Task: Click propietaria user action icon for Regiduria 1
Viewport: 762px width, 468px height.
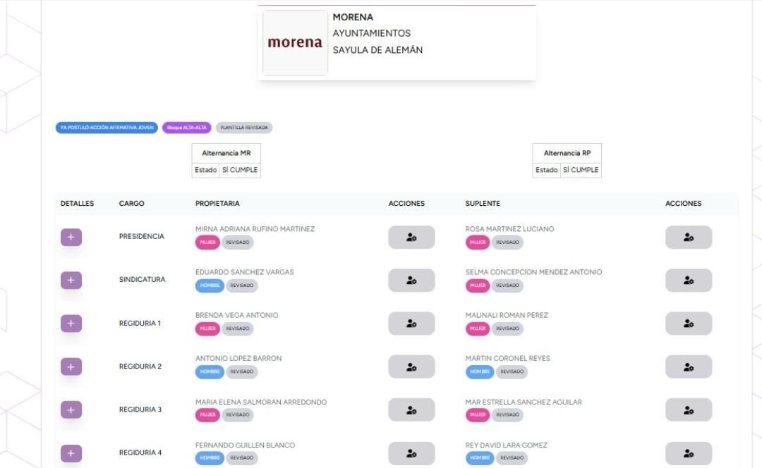Action: (411, 324)
